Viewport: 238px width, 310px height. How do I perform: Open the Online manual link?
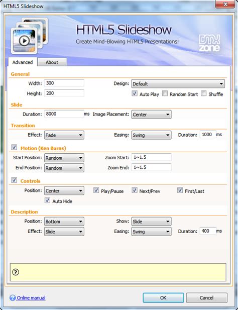[31, 298]
